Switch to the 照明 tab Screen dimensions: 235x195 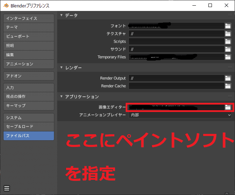[x=29, y=46]
